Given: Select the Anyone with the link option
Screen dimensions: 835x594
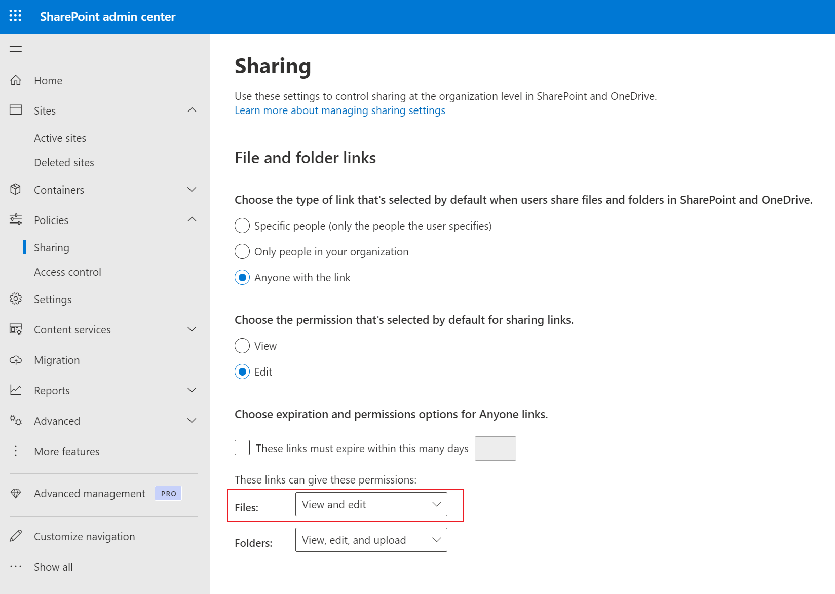Looking at the screenshot, I should point(242,277).
